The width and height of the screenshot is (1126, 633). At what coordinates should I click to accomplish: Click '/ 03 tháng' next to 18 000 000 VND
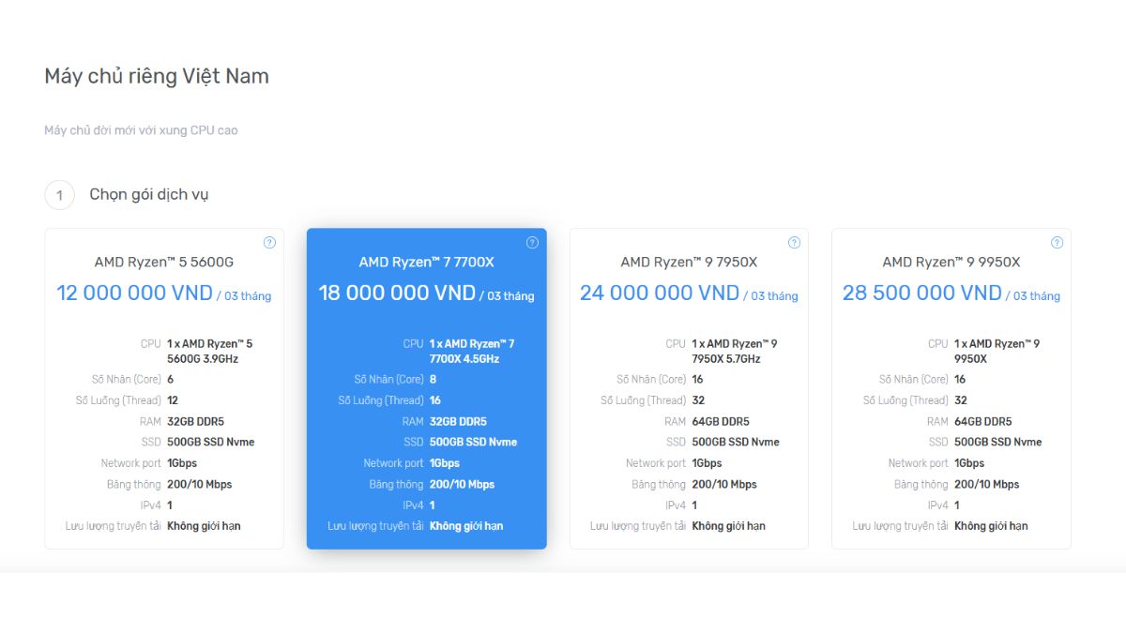[507, 296]
